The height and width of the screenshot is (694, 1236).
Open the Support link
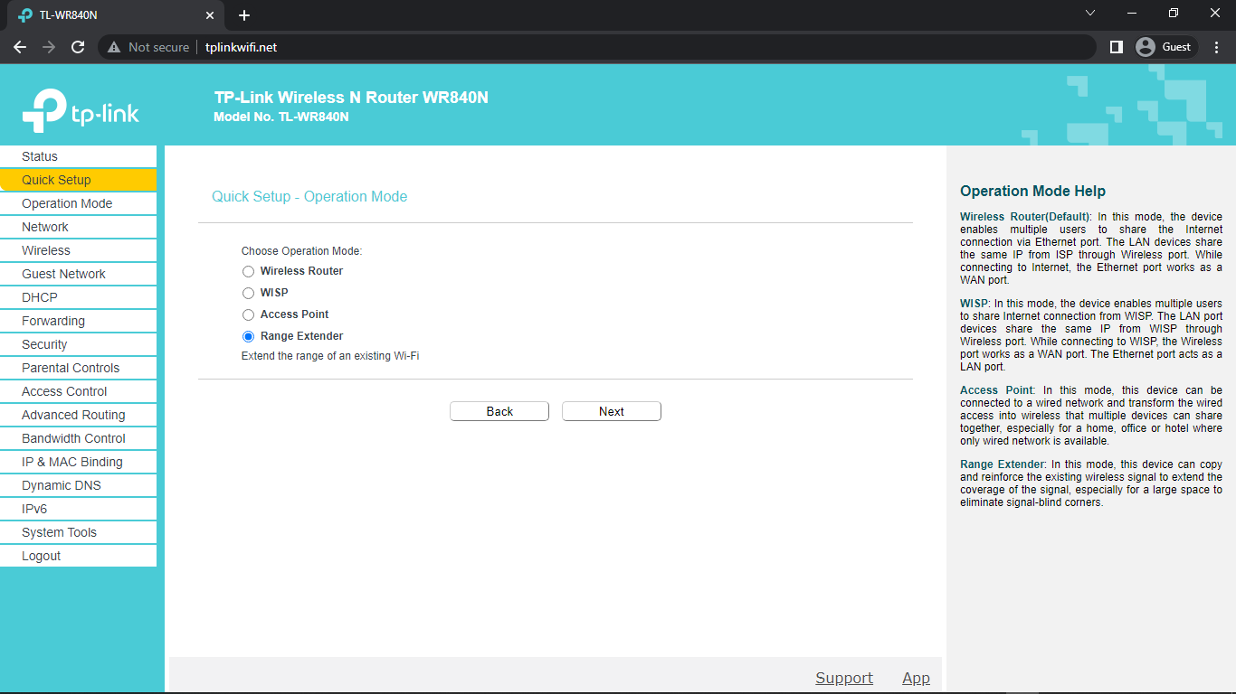coord(844,678)
